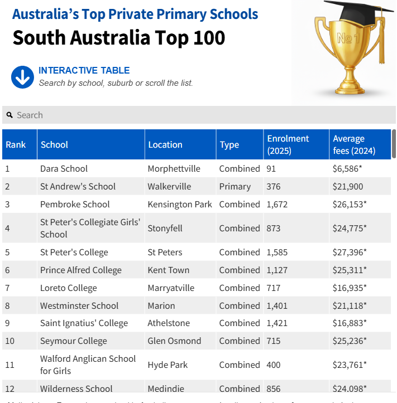Select Walford Anglican School for Girls cell
397x403 pixels.
[x=91, y=365]
